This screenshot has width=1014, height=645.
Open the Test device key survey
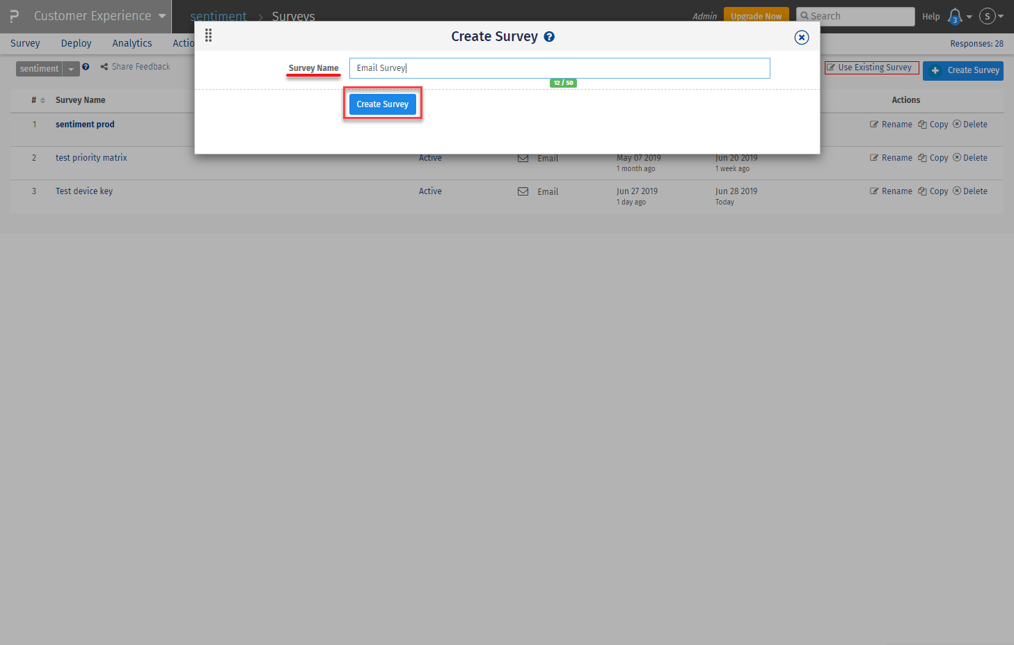coord(84,191)
